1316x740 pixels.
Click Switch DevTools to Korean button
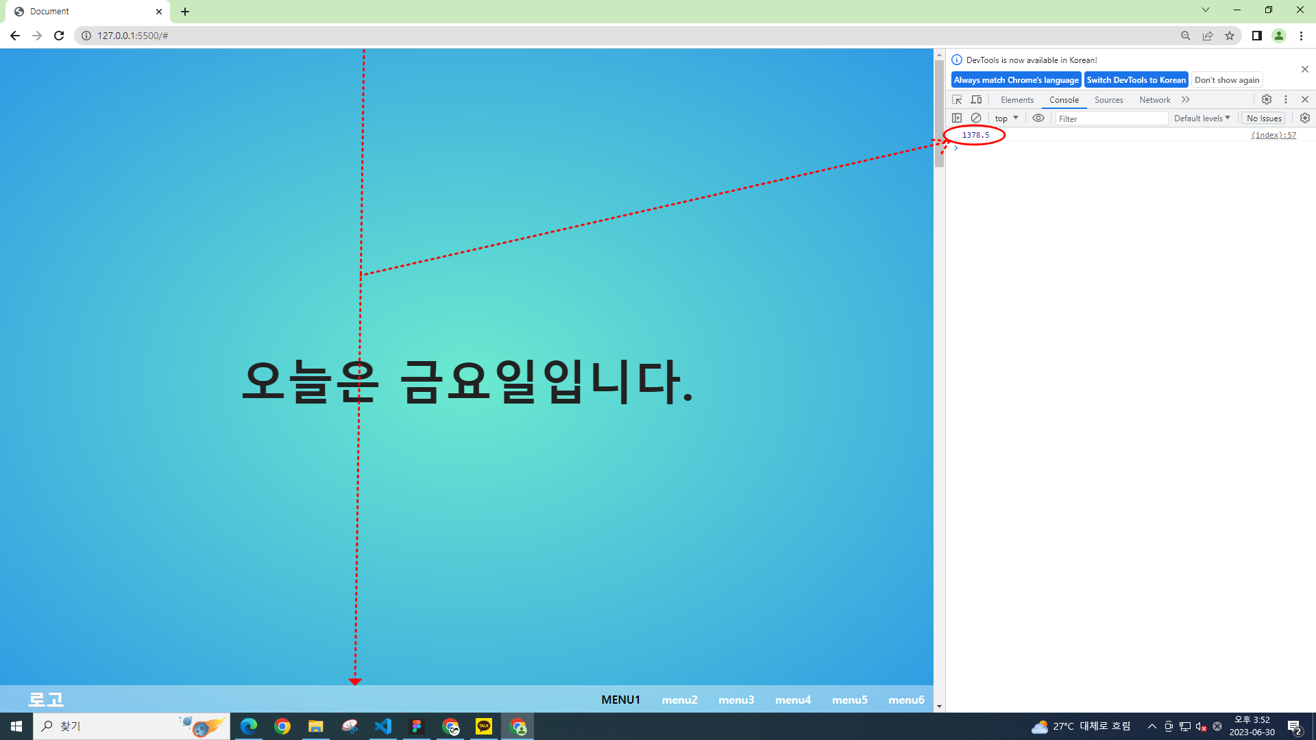[1136, 79]
